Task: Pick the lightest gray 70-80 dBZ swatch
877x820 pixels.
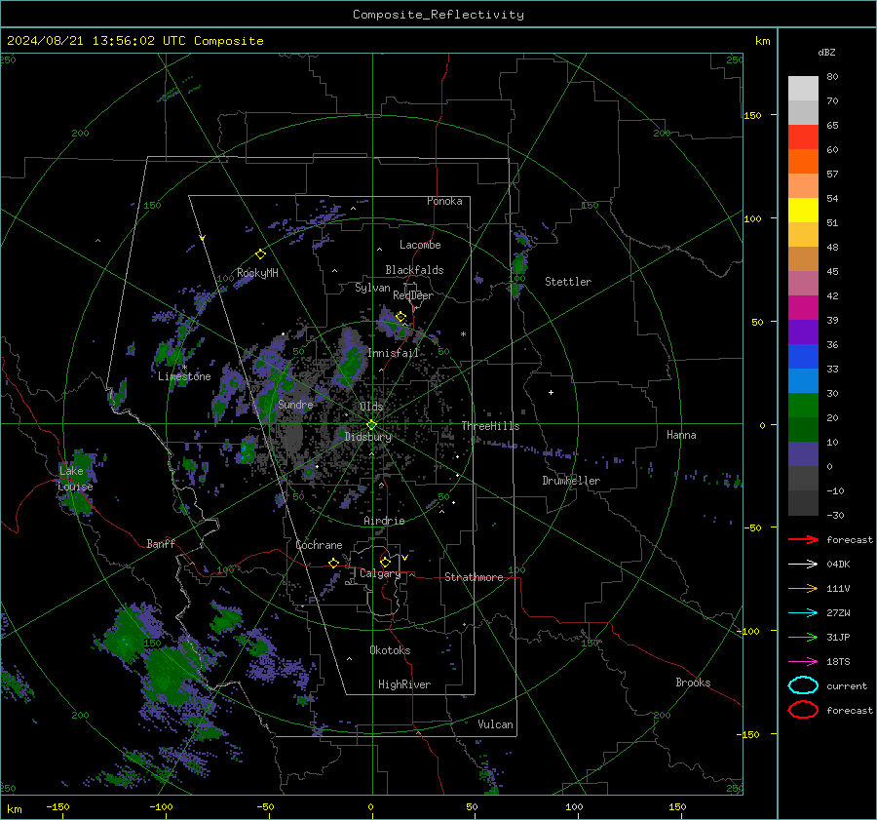Action: [803, 89]
